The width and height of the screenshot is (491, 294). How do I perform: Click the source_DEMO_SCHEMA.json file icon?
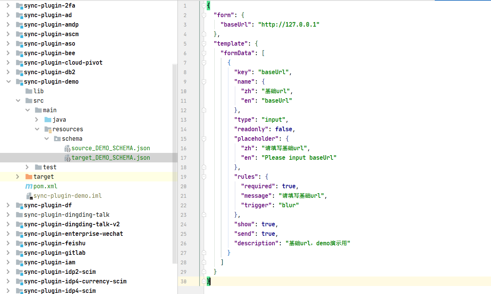coord(67,148)
